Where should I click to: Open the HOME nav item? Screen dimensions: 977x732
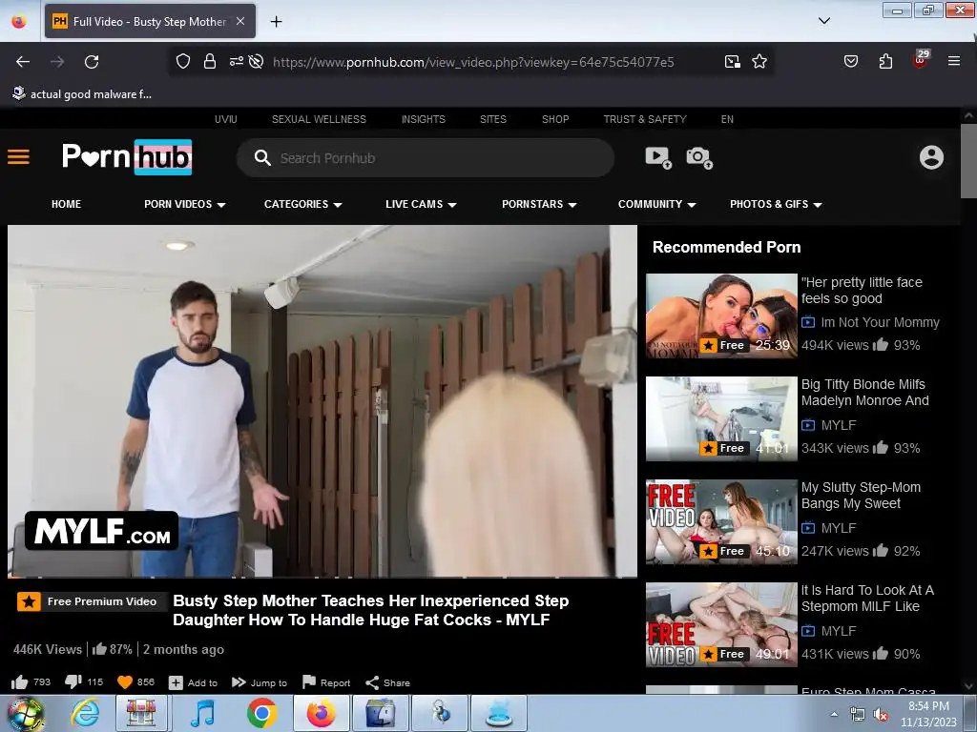(x=66, y=204)
